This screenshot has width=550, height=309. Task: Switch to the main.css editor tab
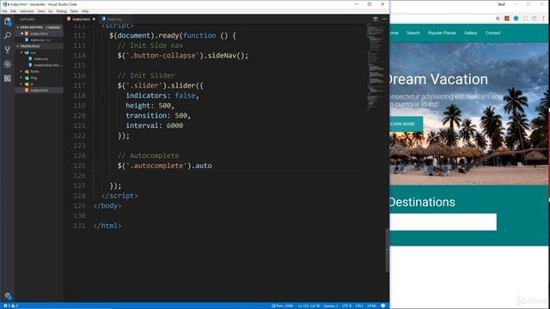[114, 19]
